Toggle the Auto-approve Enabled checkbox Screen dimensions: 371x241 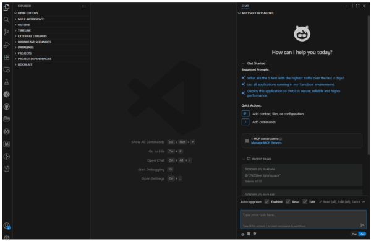(267, 202)
